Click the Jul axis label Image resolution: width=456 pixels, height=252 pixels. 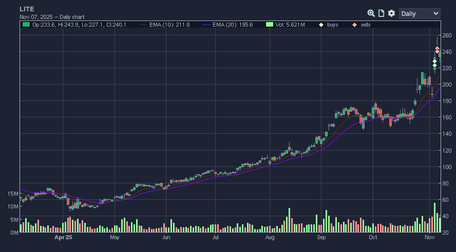[216, 237]
